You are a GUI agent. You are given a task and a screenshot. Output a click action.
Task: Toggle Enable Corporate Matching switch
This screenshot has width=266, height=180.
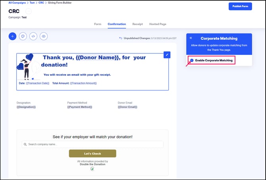[192, 60]
